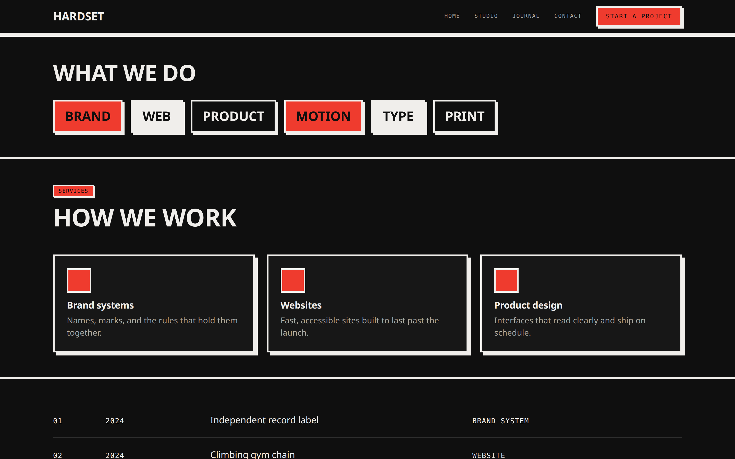
Task: Click the Brand systems card title
Action: pyautogui.click(x=100, y=305)
